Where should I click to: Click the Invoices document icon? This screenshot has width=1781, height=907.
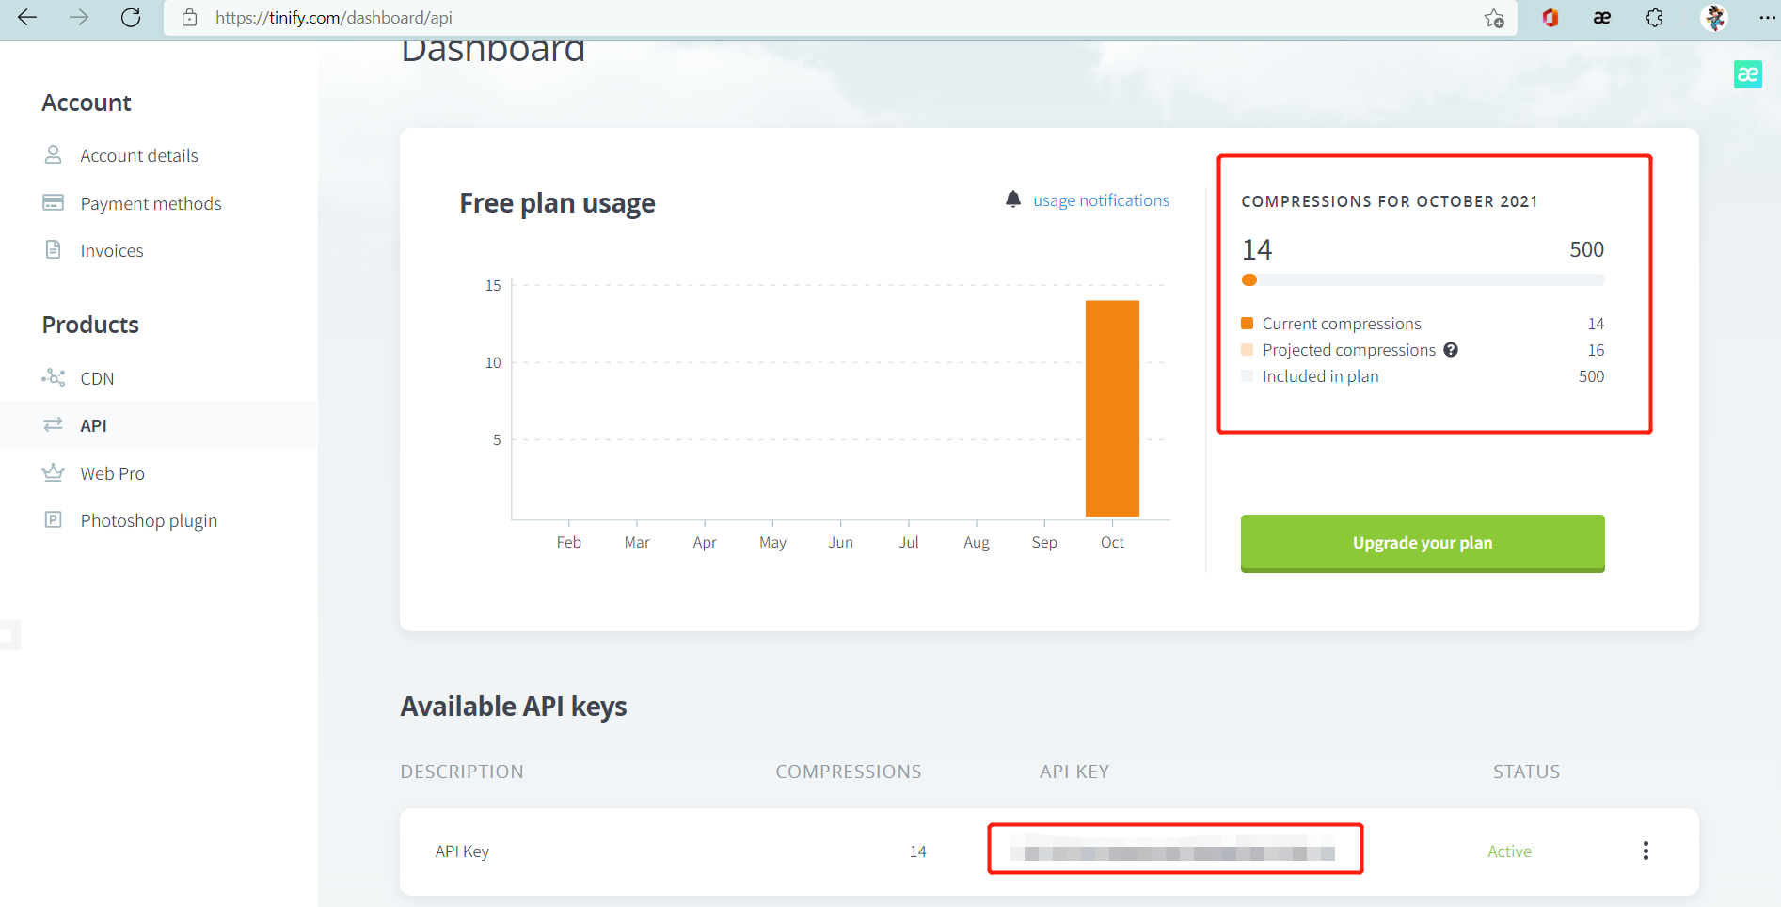54,249
